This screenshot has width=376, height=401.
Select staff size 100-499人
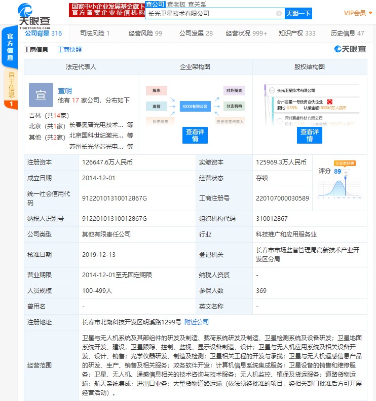[97, 291]
